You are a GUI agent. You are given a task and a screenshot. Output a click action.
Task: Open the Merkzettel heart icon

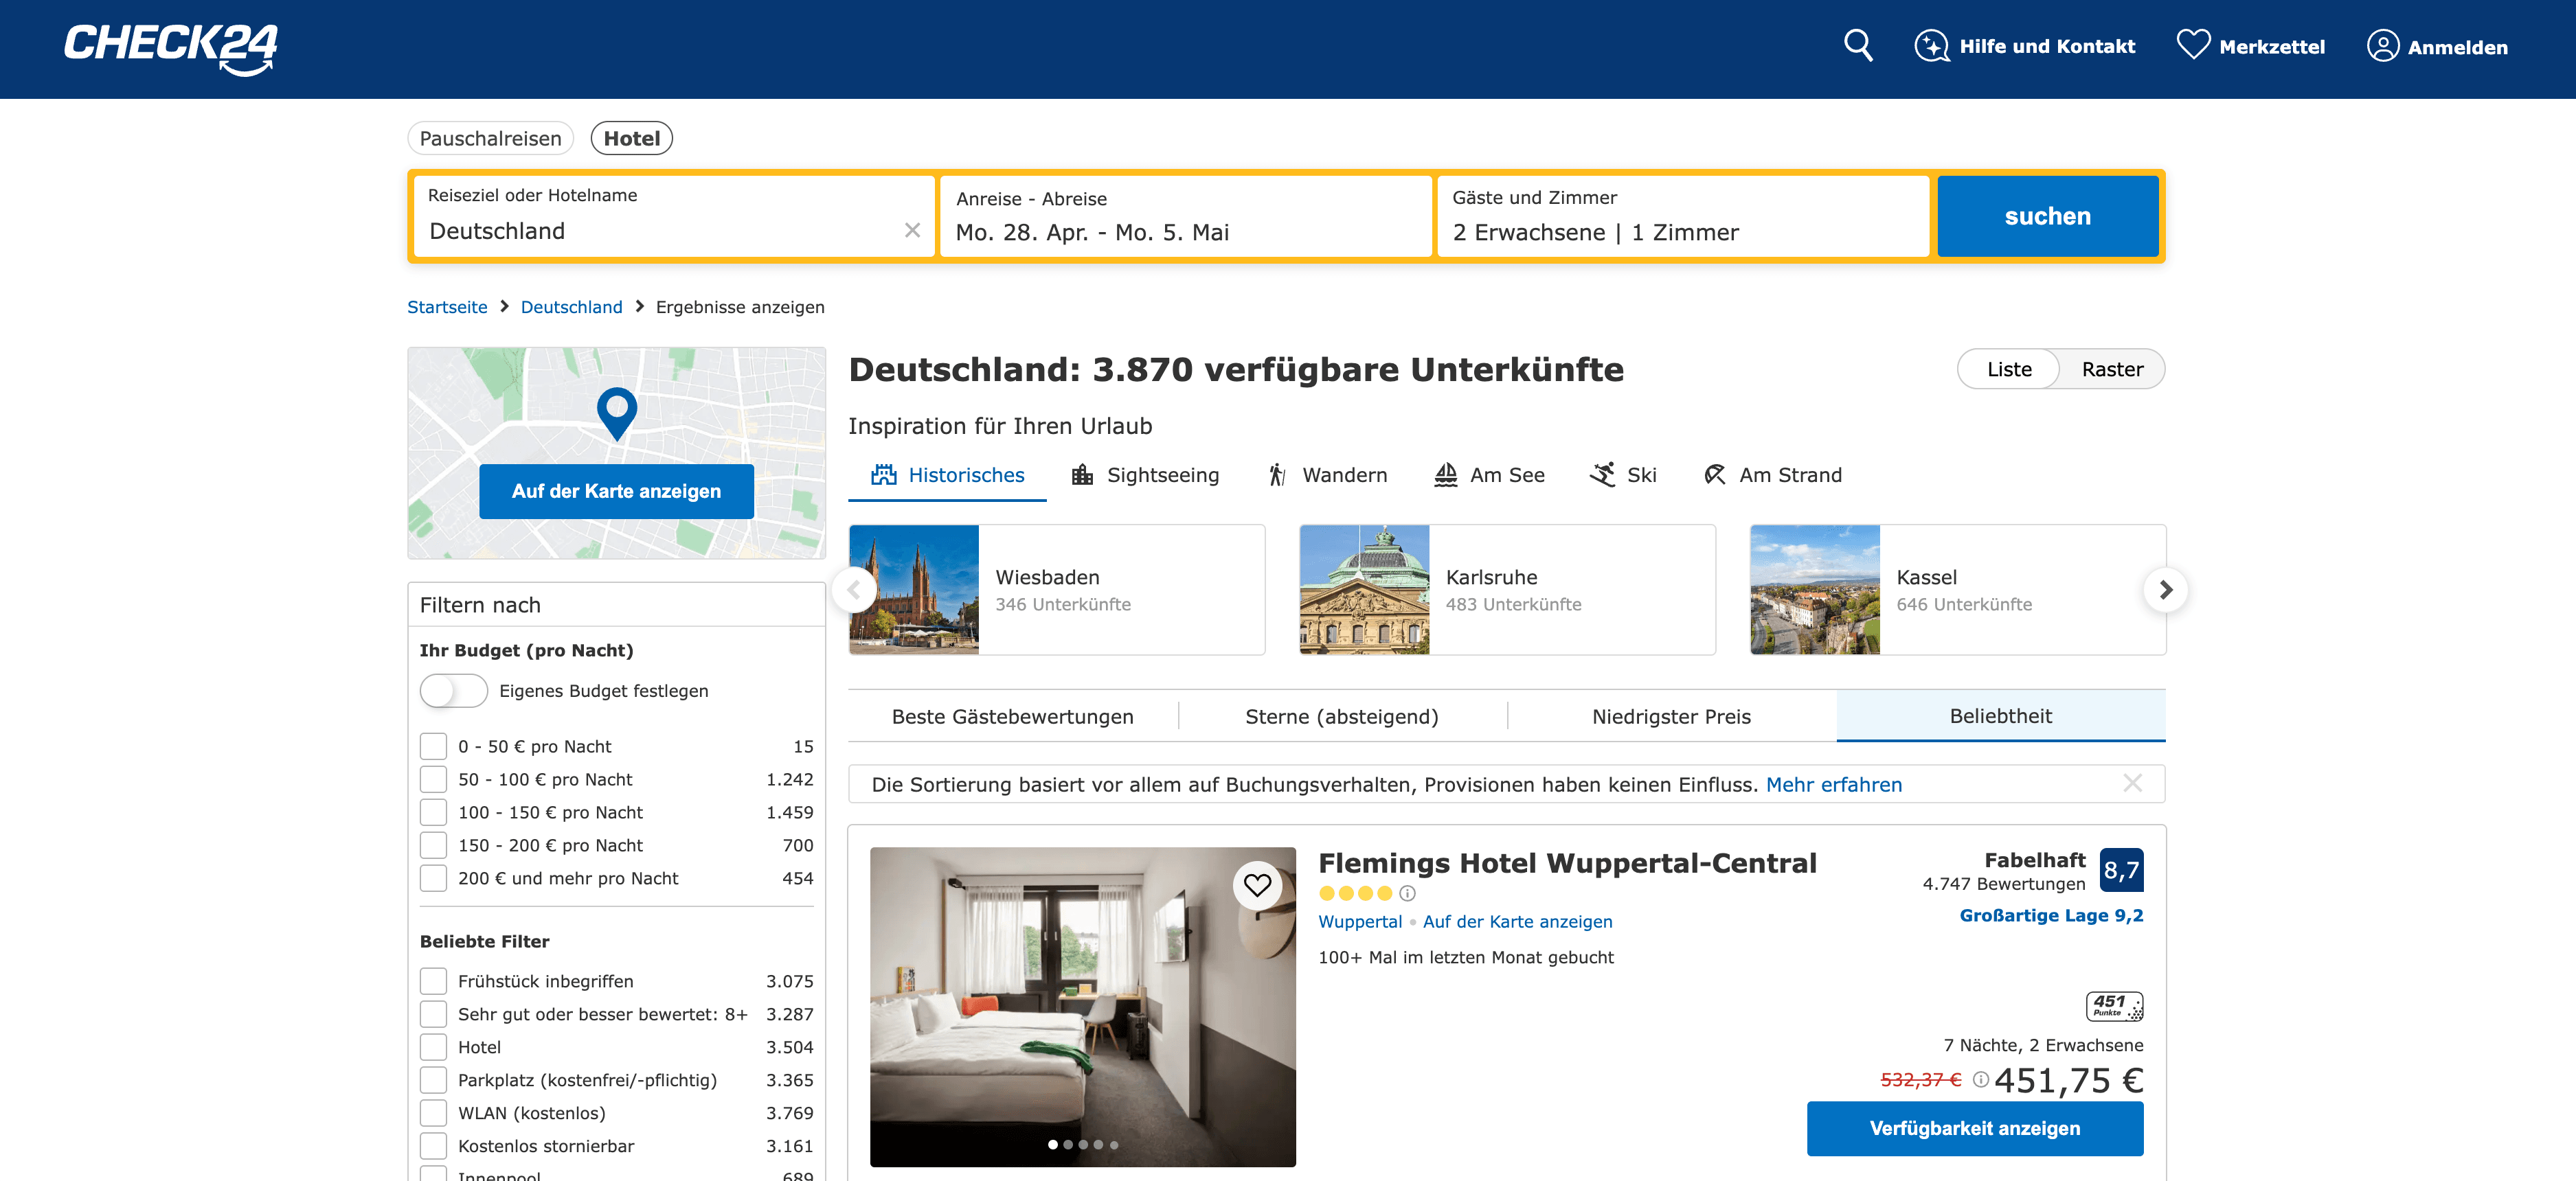pyautogui.click(x=2194, y=43)
